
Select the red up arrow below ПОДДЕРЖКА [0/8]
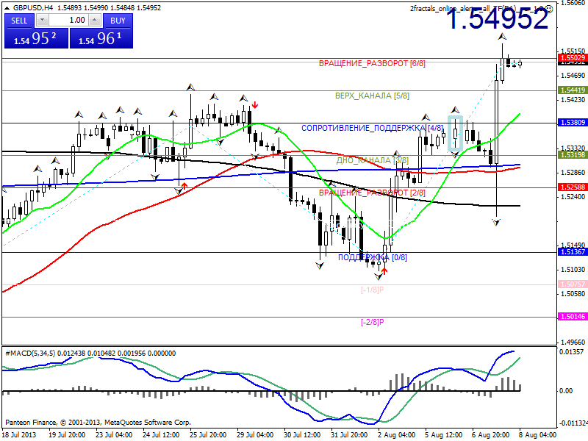coord(384,270)
